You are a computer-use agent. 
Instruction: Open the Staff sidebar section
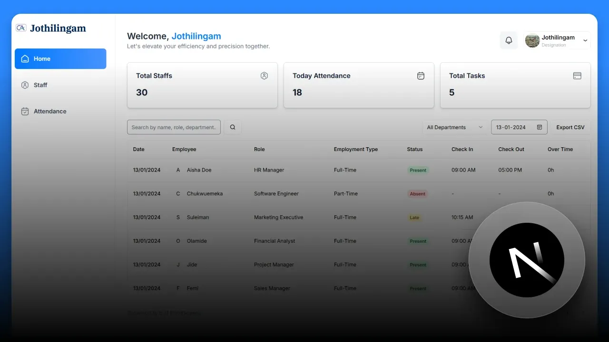[40, 85]
